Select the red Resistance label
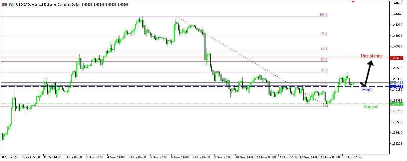 tap(372, 56)
